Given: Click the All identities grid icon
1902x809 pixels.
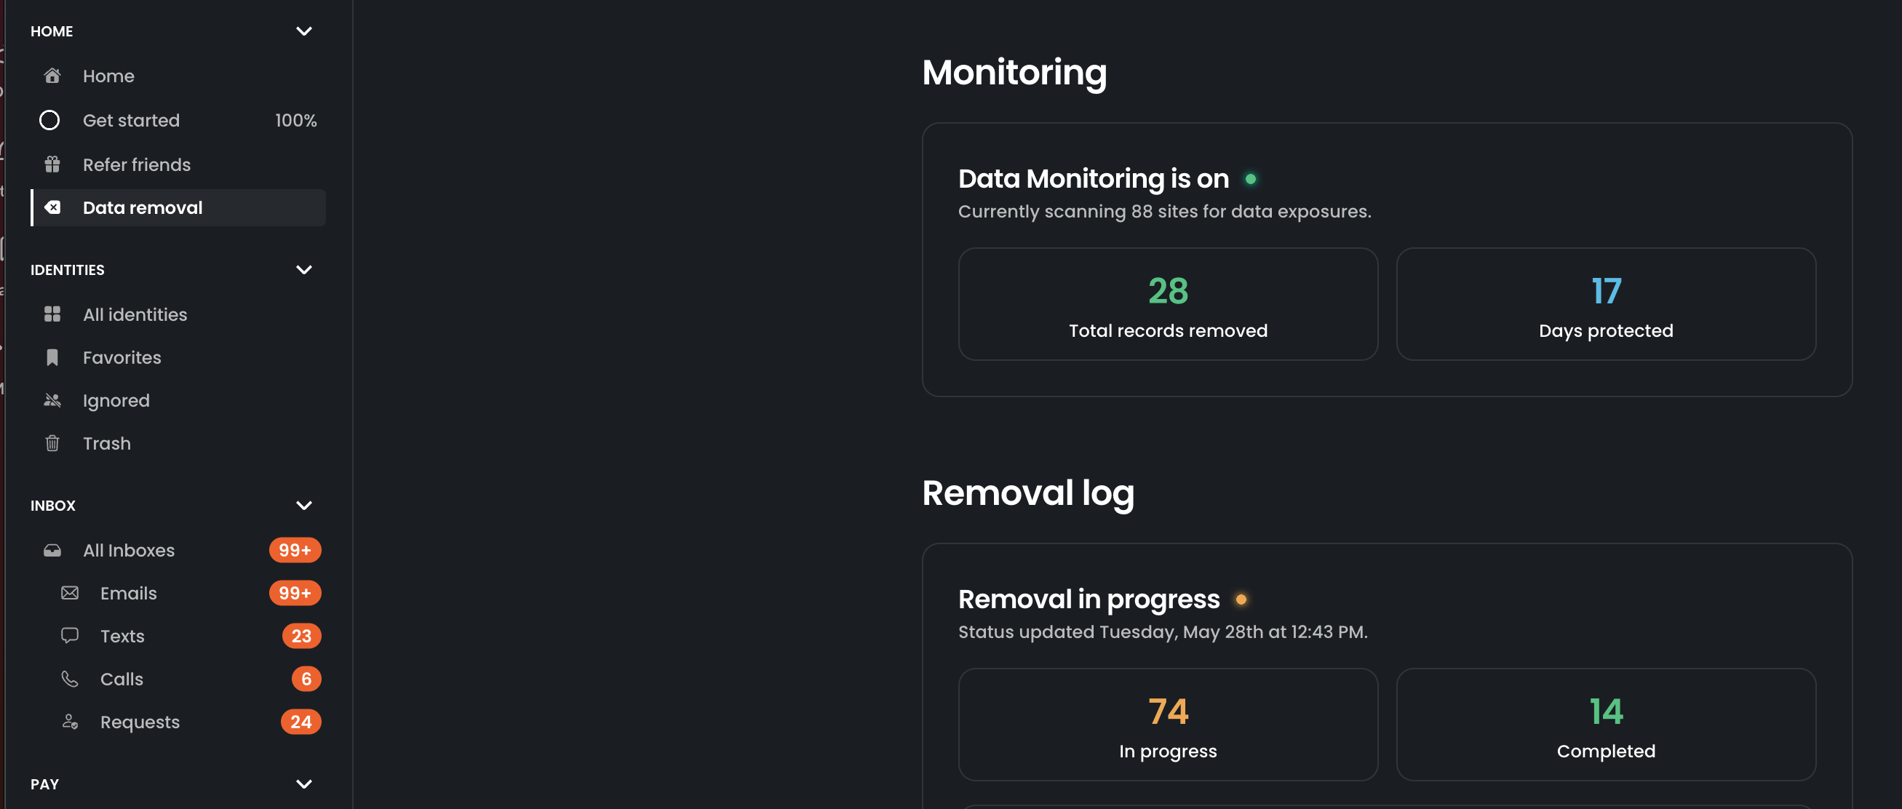Looking at the screenshot, I should click(52, 314).
